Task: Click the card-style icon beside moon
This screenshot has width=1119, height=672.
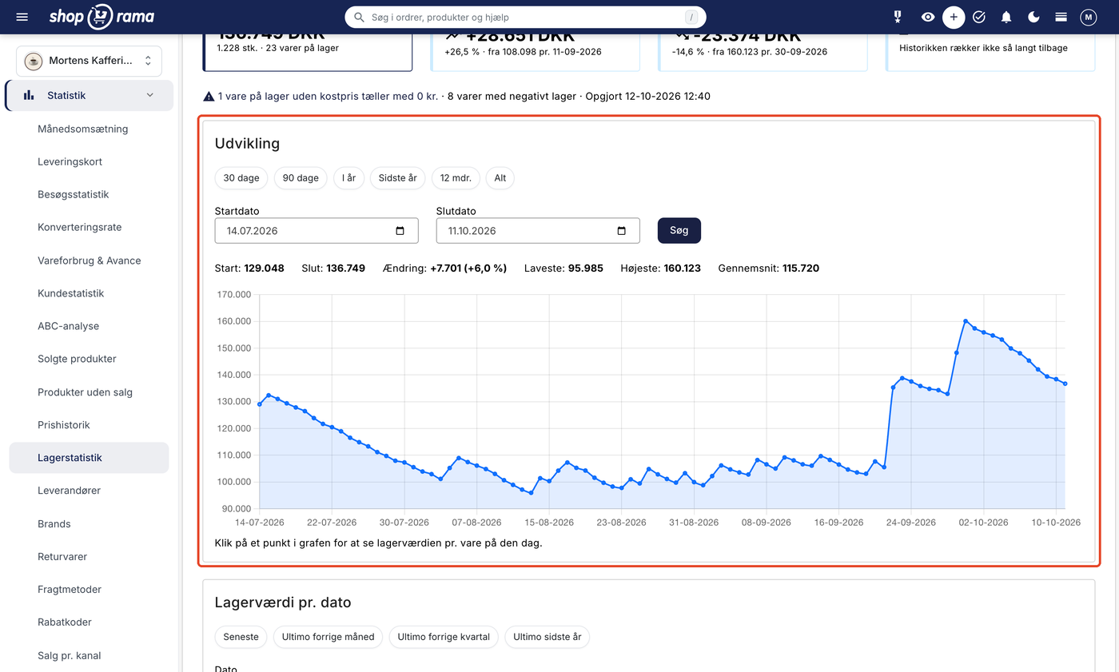Action: [x=1061, y=17]
